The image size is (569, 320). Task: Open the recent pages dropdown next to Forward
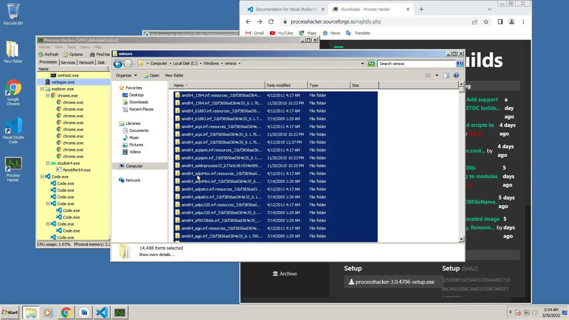[x=134, y=64]
